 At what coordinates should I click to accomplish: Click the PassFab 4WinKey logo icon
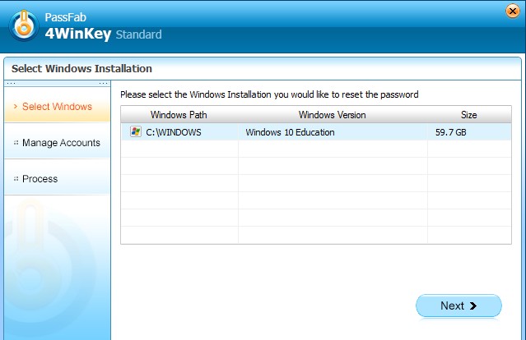coord(24,25)
